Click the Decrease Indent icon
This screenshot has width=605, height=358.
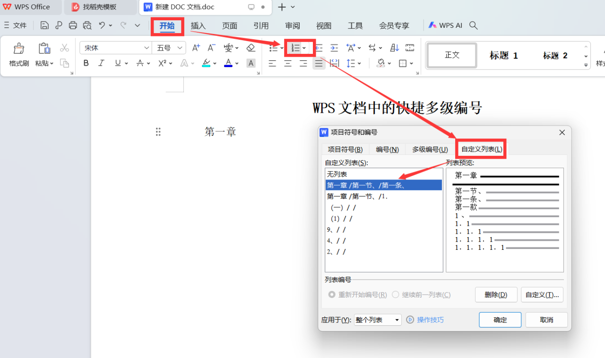319,48
